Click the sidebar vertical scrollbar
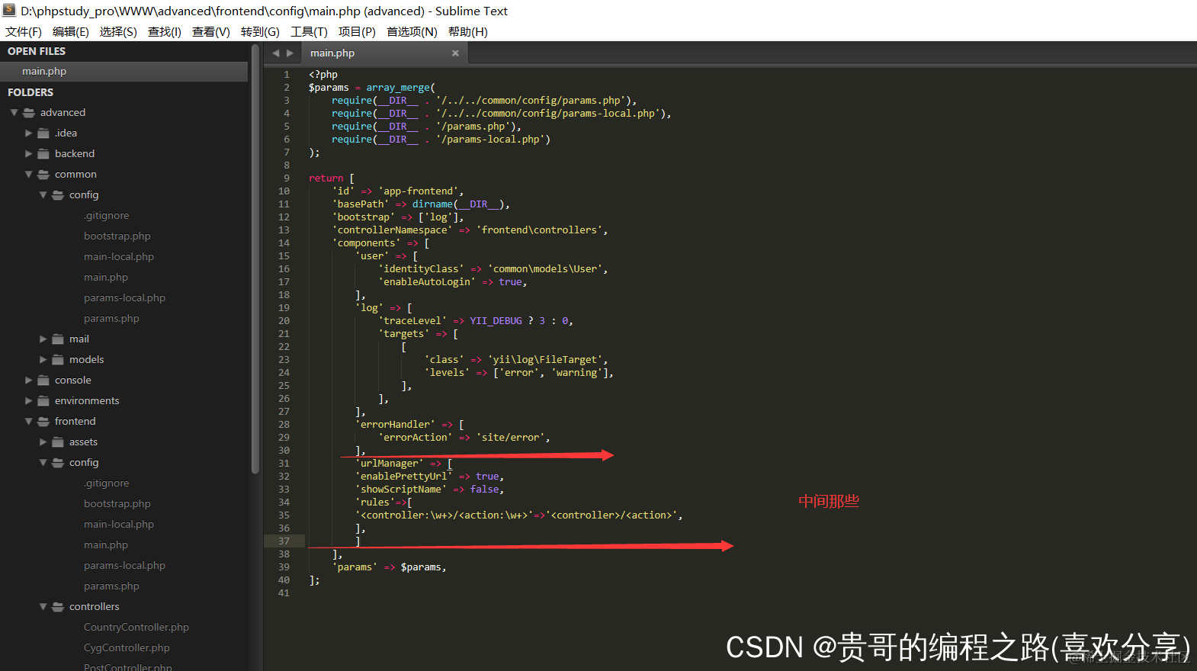 [255, 259]
